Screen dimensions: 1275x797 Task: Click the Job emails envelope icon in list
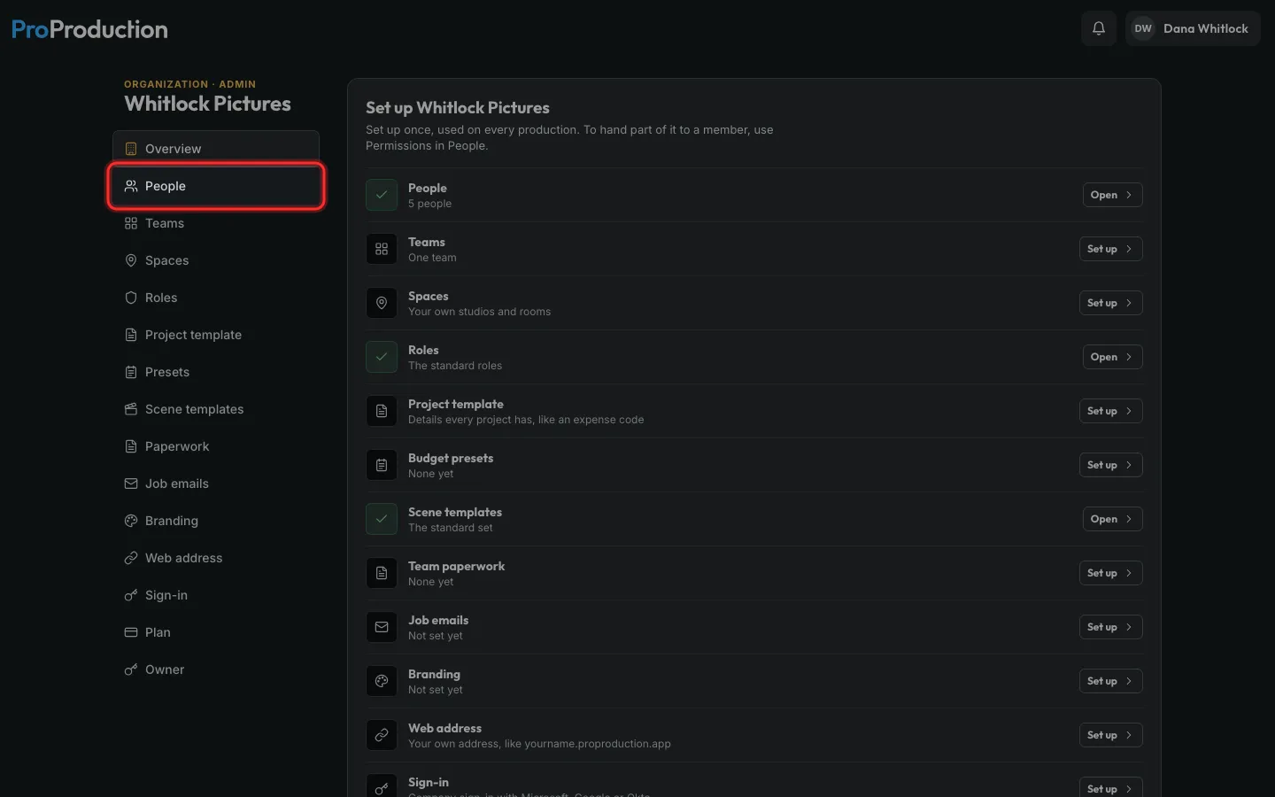point(382,627)
